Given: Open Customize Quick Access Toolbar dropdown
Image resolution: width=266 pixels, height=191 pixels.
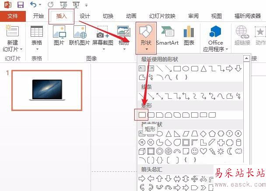Looking at the screenshot, I should tap(86, 5).
